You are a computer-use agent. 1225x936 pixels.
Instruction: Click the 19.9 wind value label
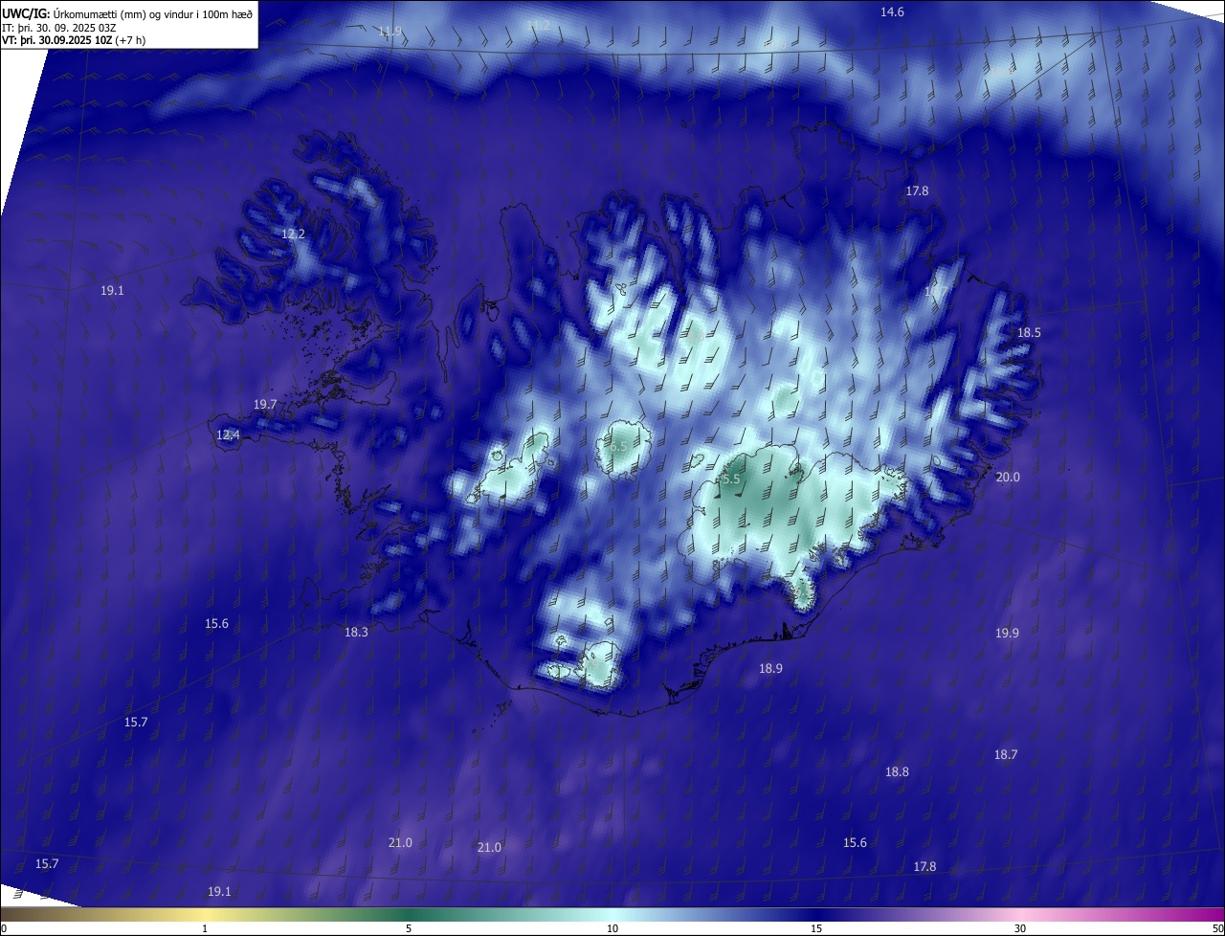[1007, 634]
